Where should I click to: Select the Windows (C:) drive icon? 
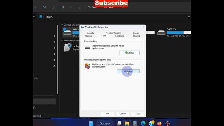[x=67, y=32]
